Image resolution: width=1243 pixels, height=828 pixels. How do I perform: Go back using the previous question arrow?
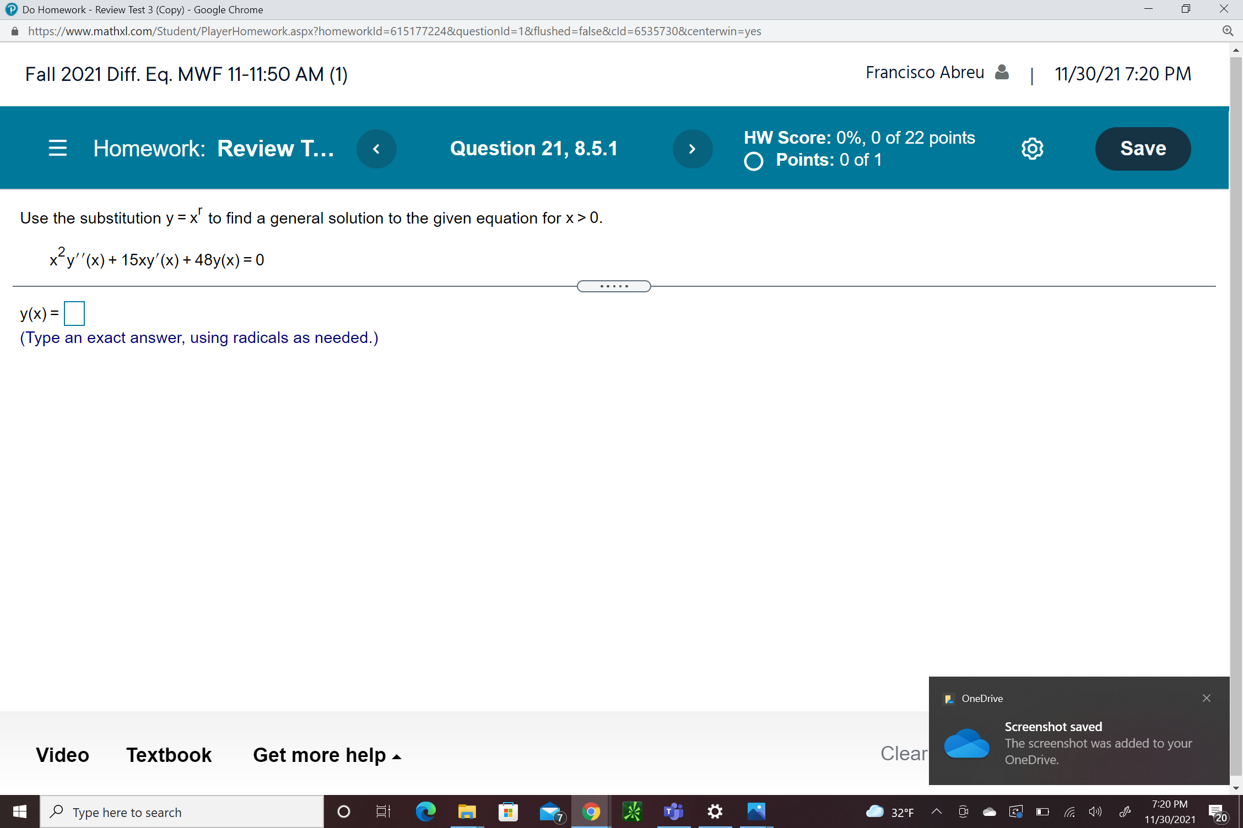[377, 148]
